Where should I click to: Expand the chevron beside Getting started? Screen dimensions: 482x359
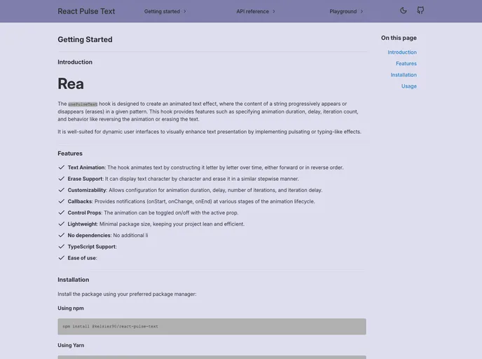[185, 11]
